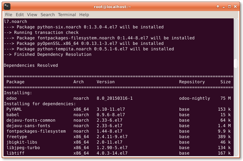Maximize the terminal window

click(229, 6)
